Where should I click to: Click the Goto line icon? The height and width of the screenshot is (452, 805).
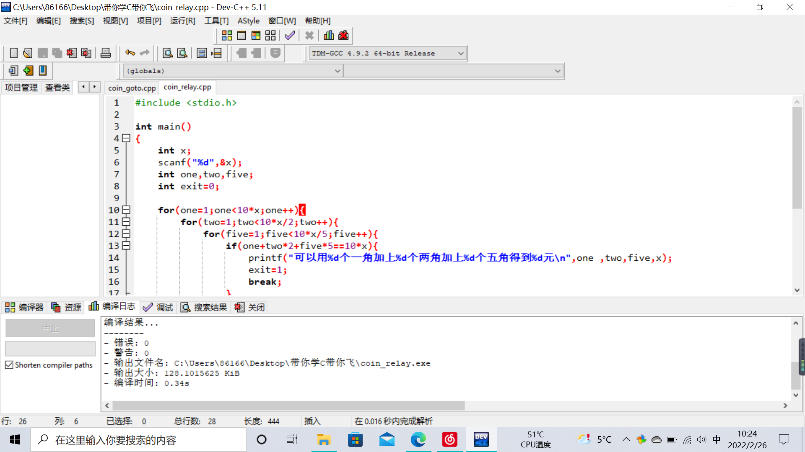click(216, 53)
